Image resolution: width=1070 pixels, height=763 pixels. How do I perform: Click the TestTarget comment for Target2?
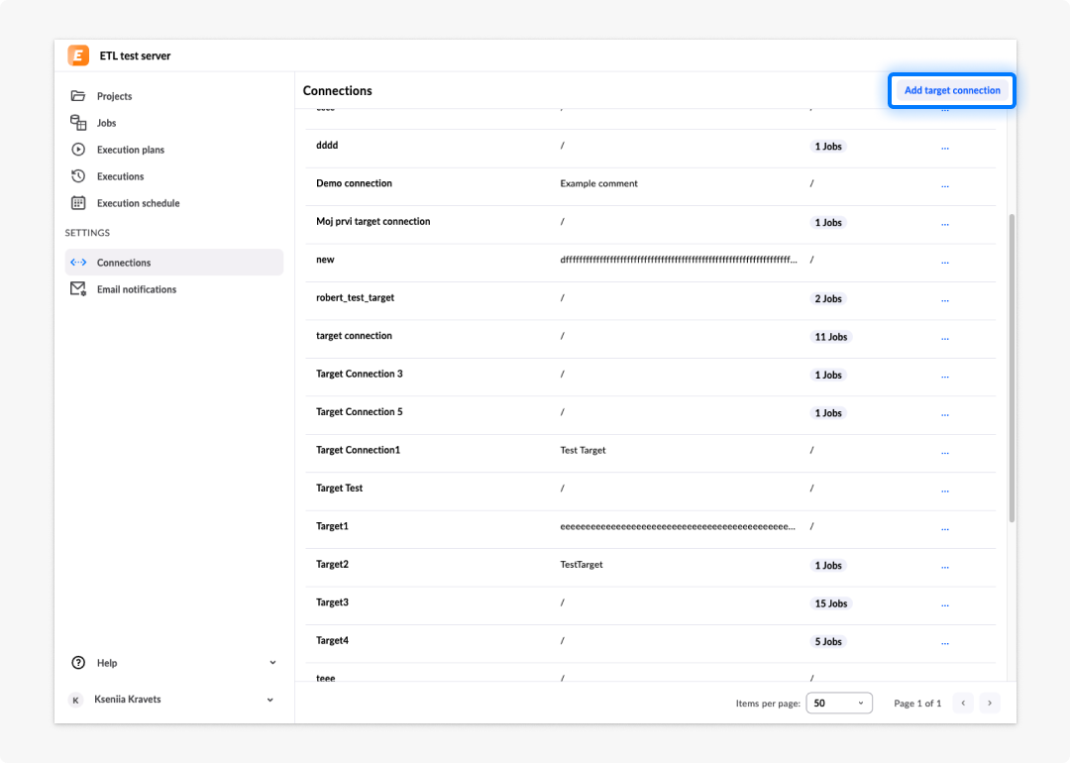pos(582,565)
